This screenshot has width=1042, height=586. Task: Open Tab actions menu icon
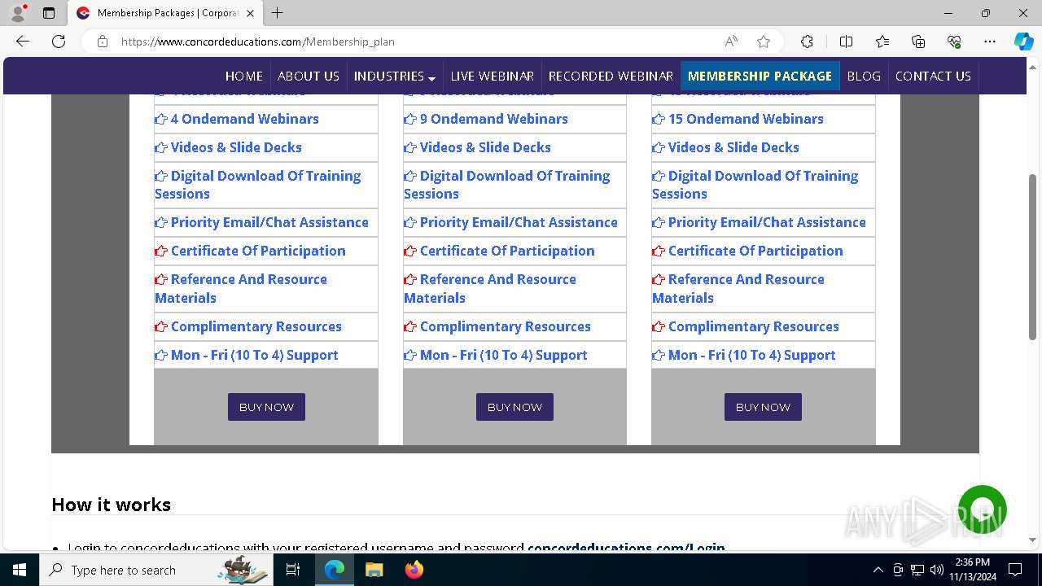49,13
